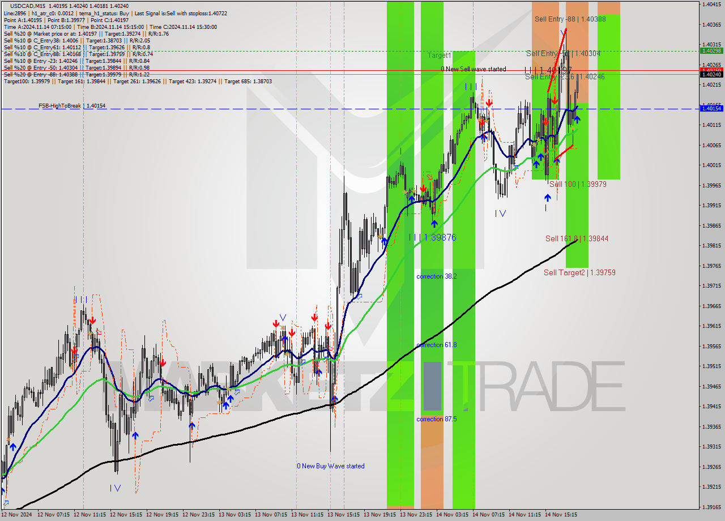Click the black 1.40240 current price tag
The height and width of the screenshot is (521, 725).
point(711,74)
